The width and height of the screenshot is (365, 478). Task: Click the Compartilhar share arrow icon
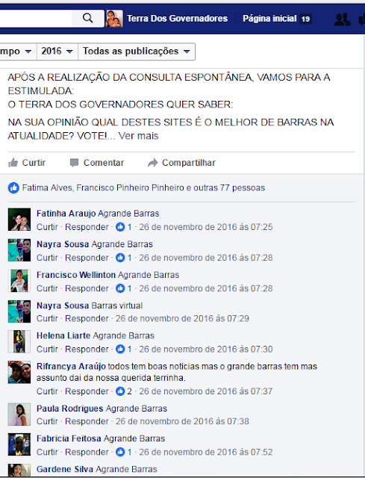click(152, 163)
